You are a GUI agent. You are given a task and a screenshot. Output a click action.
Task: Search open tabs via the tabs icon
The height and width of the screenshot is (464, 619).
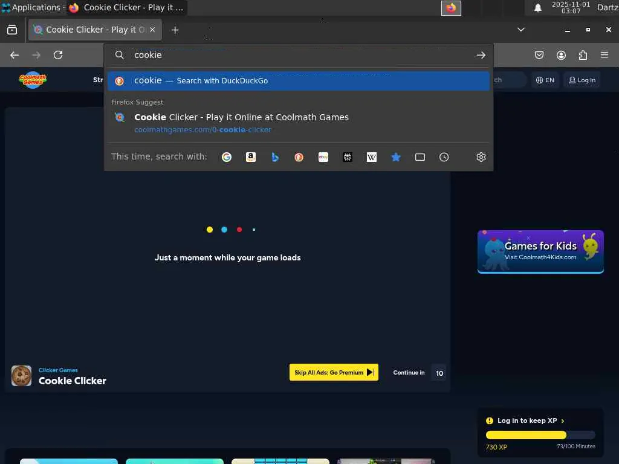[420, 157]
